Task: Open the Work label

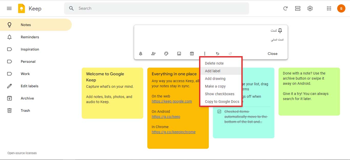Action: (x=36, y=74)
